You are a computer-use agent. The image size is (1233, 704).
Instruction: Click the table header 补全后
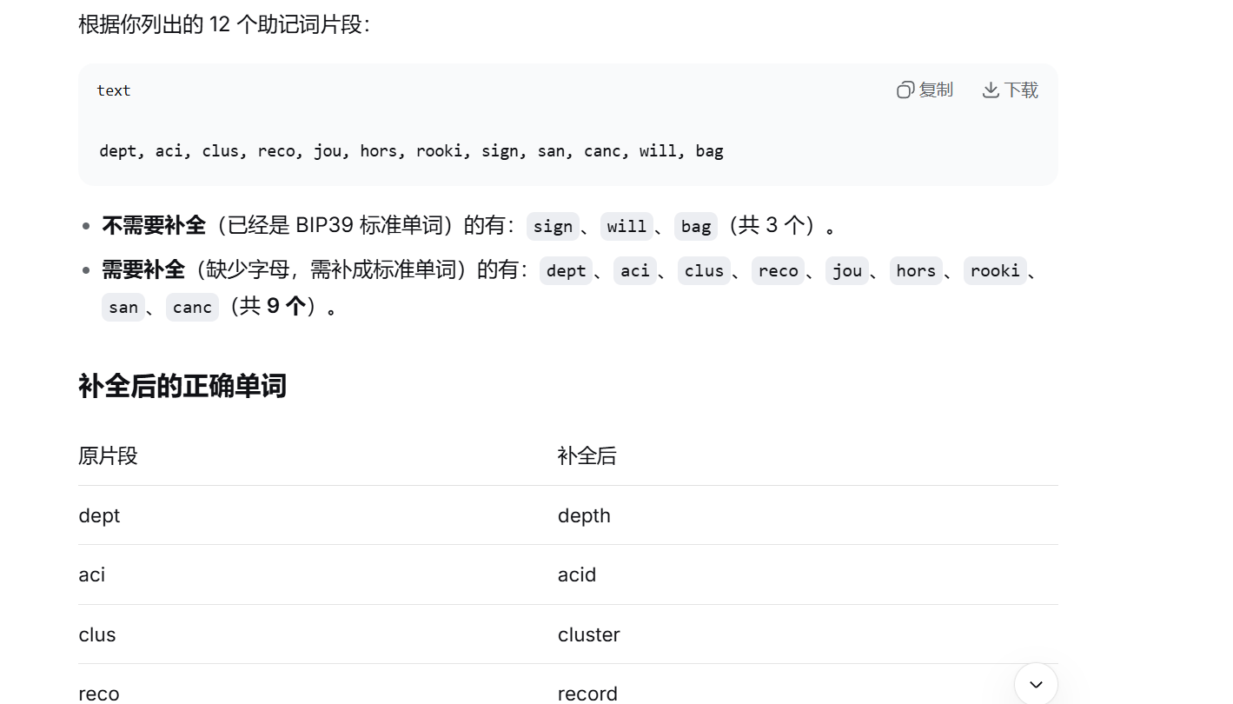587,456
